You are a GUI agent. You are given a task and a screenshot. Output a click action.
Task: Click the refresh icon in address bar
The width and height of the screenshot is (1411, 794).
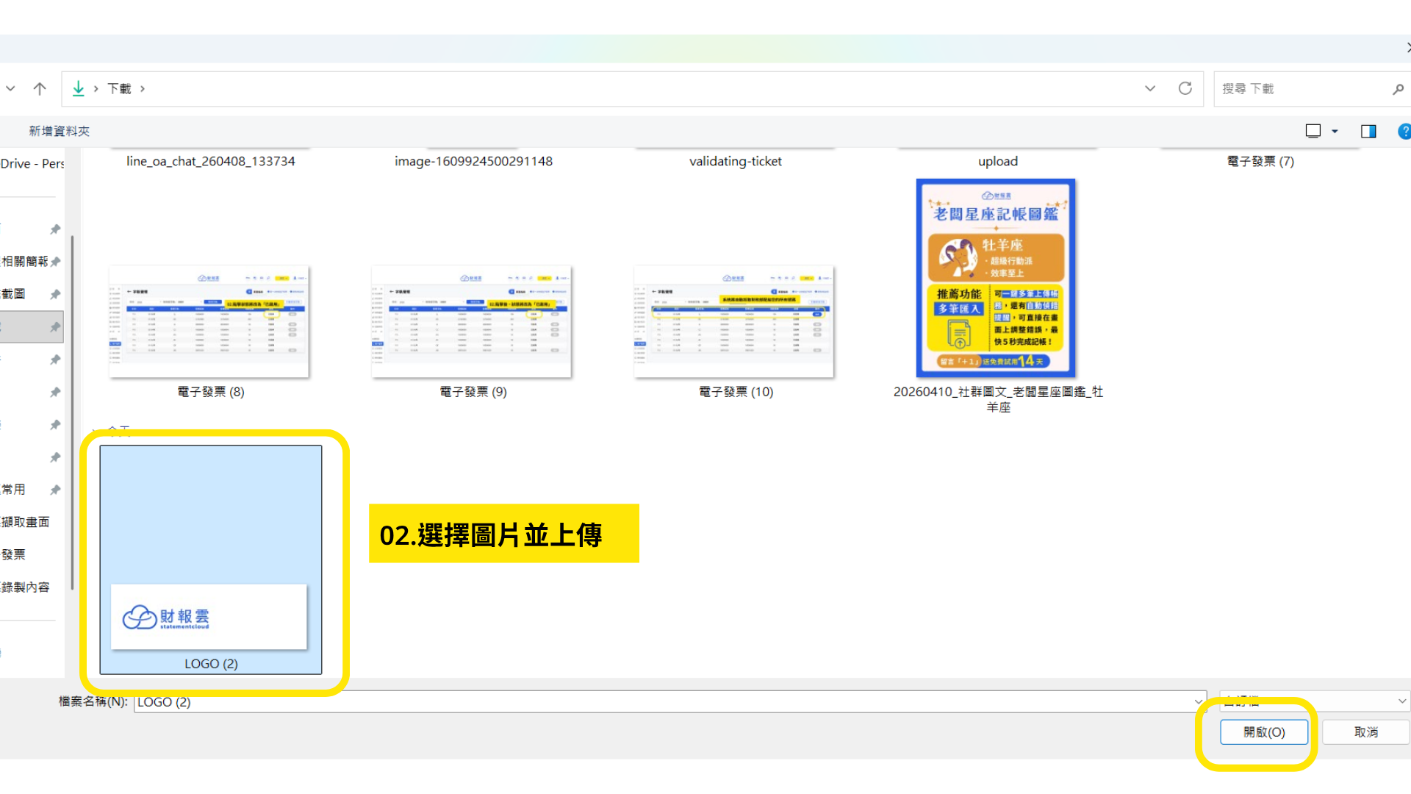pyautogui.click(x=1185, y=89)
